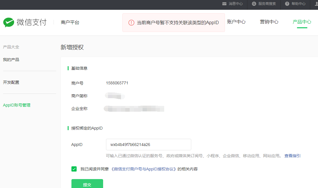318x188 pixels.
Task: Click the 新增授权 page title
Action: point(72,47)
